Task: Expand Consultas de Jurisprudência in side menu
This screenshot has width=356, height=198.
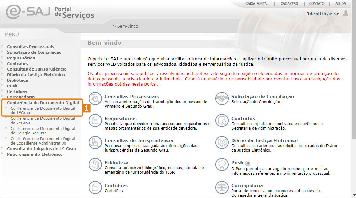Action: [37, 69]
